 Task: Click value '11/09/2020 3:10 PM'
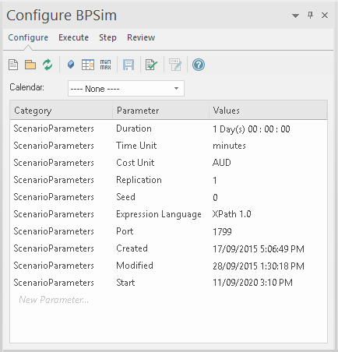[x=252, y=283]
